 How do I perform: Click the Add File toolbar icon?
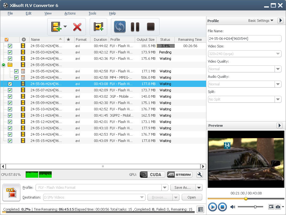(56, 27)
